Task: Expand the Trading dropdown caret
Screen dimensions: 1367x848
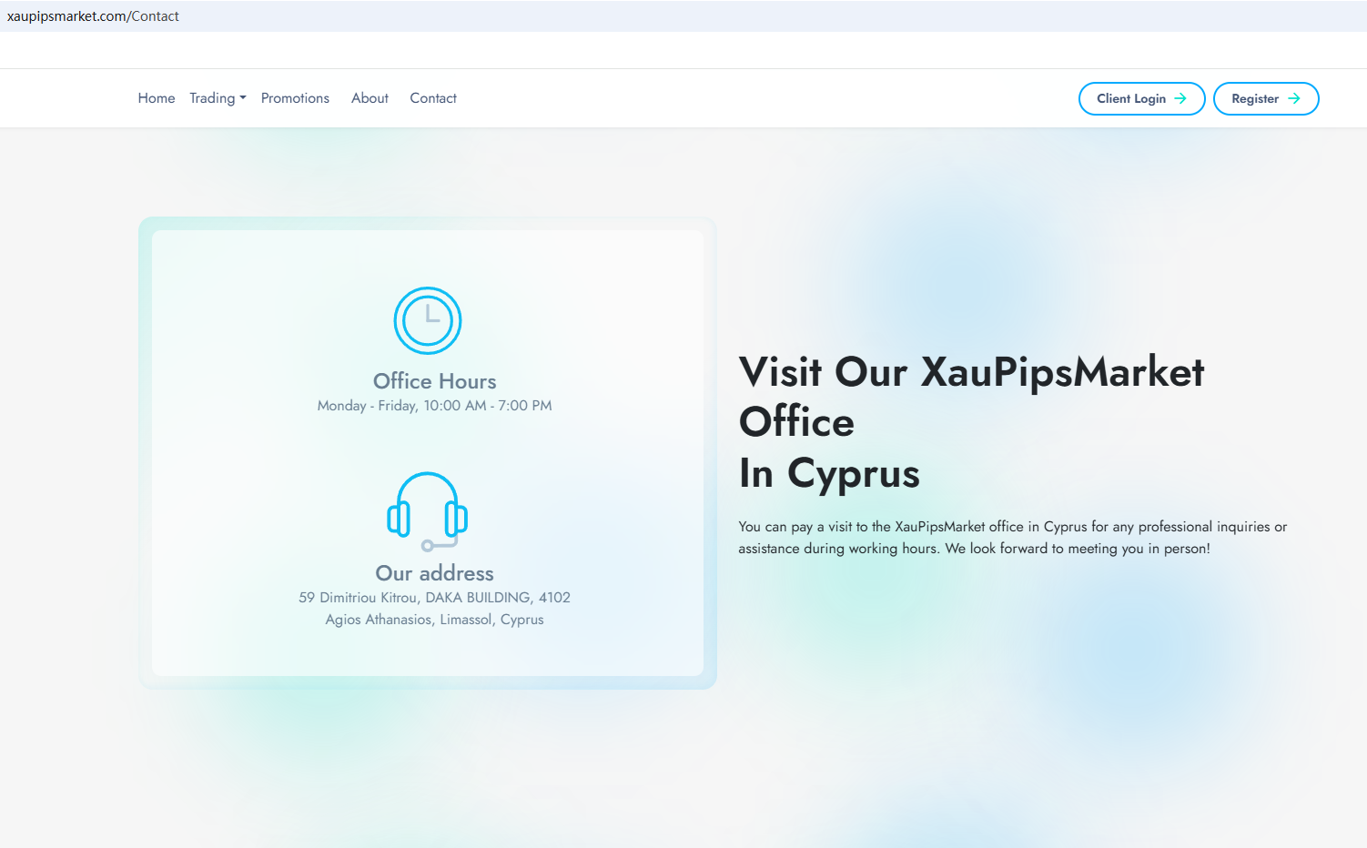Action: pyautogui.click(x=243, y=98)
